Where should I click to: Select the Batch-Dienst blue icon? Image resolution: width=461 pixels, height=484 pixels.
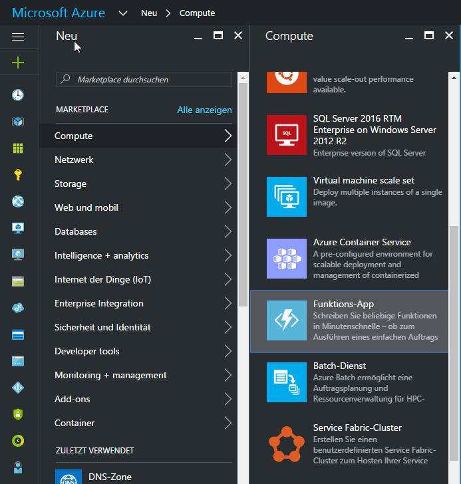click(x=287, y=382)
